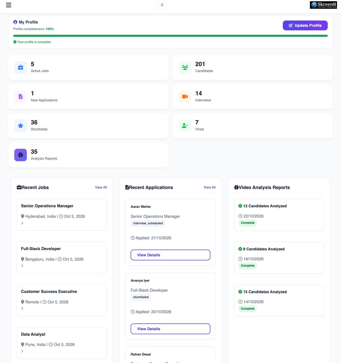Open 15 Candidates Analyzed report
Viewport: 341px width, 363px height.
pyautogui.click(x=279, y=300)
